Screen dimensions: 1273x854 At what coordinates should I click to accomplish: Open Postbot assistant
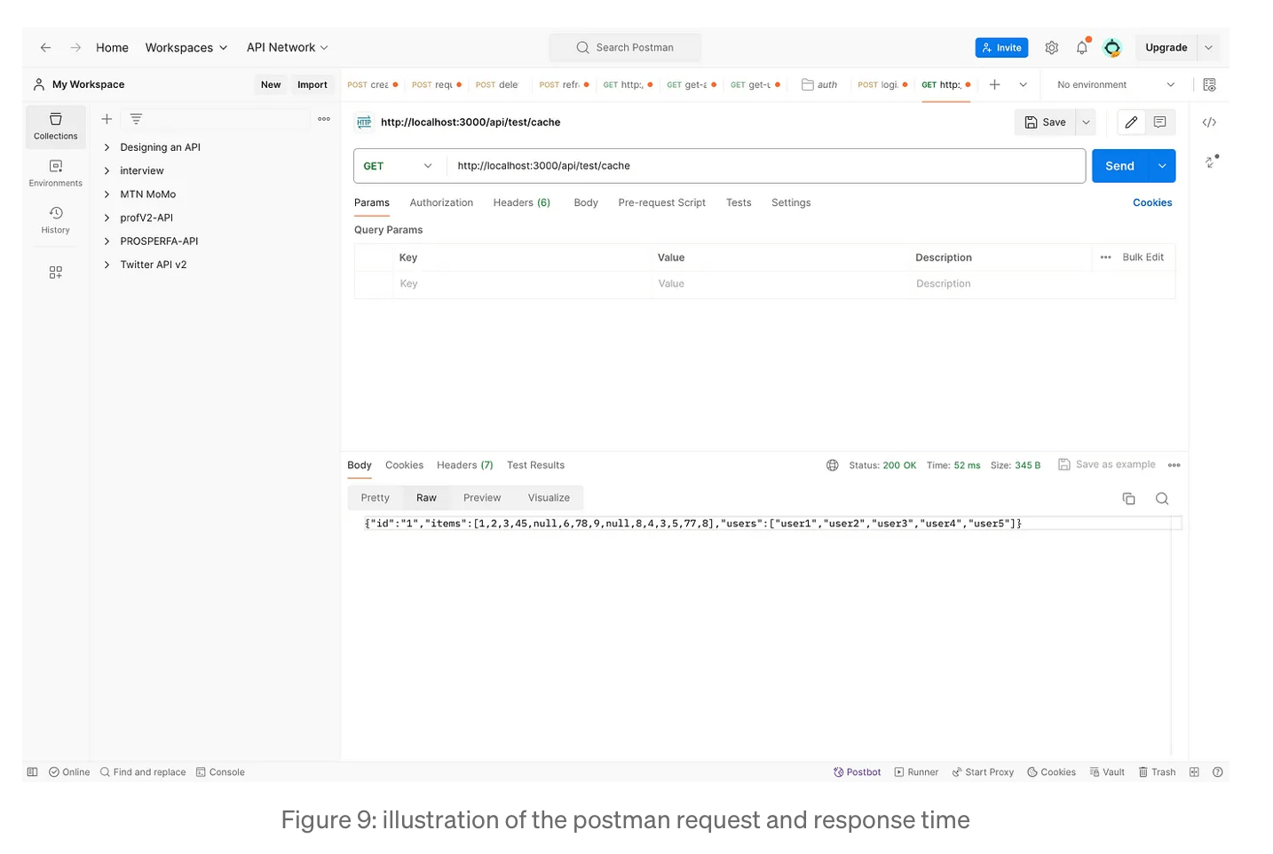point(858,772)
